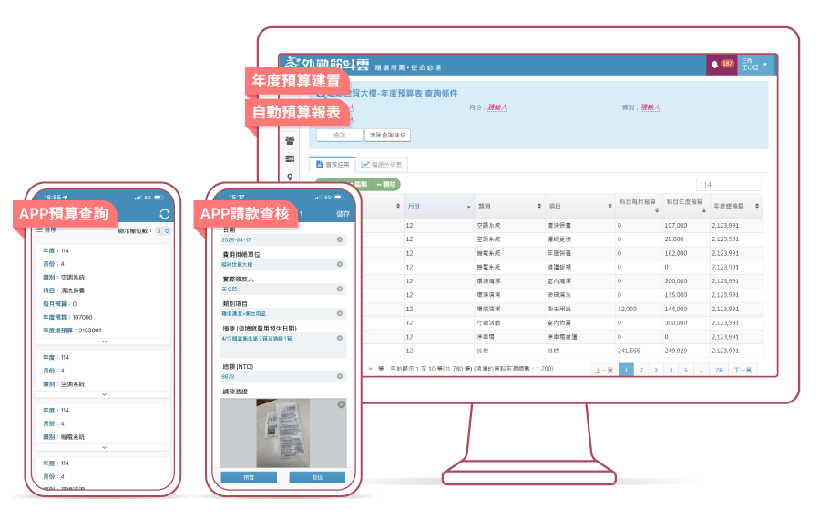Open the location pin icon in the sidebar

pos(290,178)
